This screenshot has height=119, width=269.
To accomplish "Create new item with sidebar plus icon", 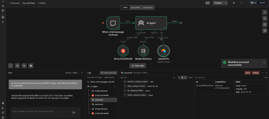I will tap(3, 2).
